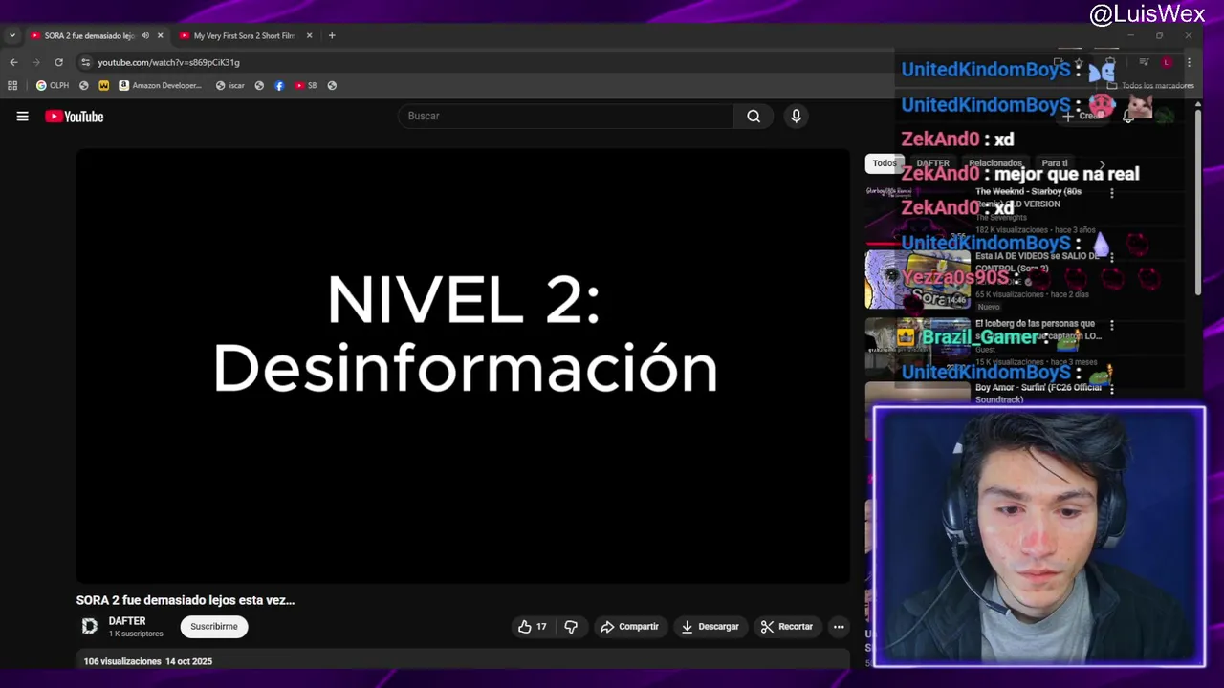
Task: Open the more actions three-dot menu
Action: click(839, 627)
